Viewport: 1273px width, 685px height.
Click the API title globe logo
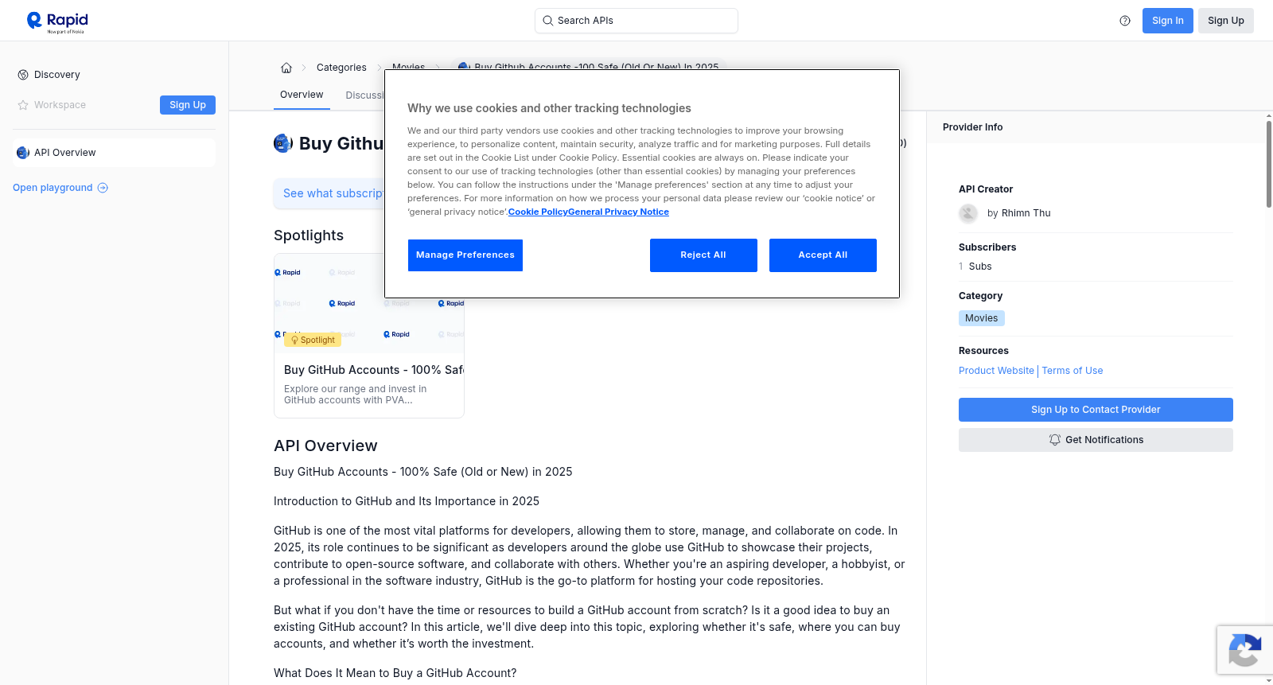pyautogui.click(x=283, y=143)
